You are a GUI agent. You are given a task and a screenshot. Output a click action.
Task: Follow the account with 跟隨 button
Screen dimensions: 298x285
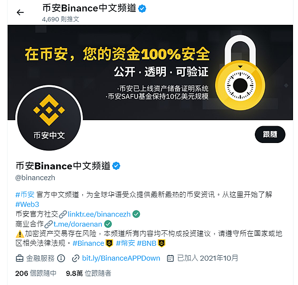coord(270,135)
